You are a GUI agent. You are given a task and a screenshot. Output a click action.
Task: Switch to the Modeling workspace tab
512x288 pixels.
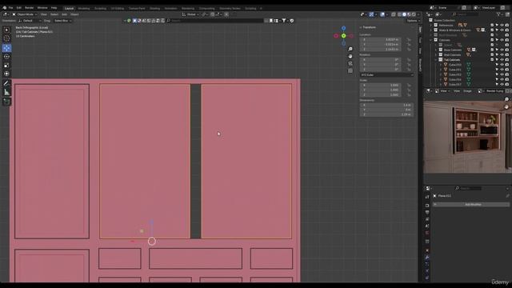pos(84,8)
